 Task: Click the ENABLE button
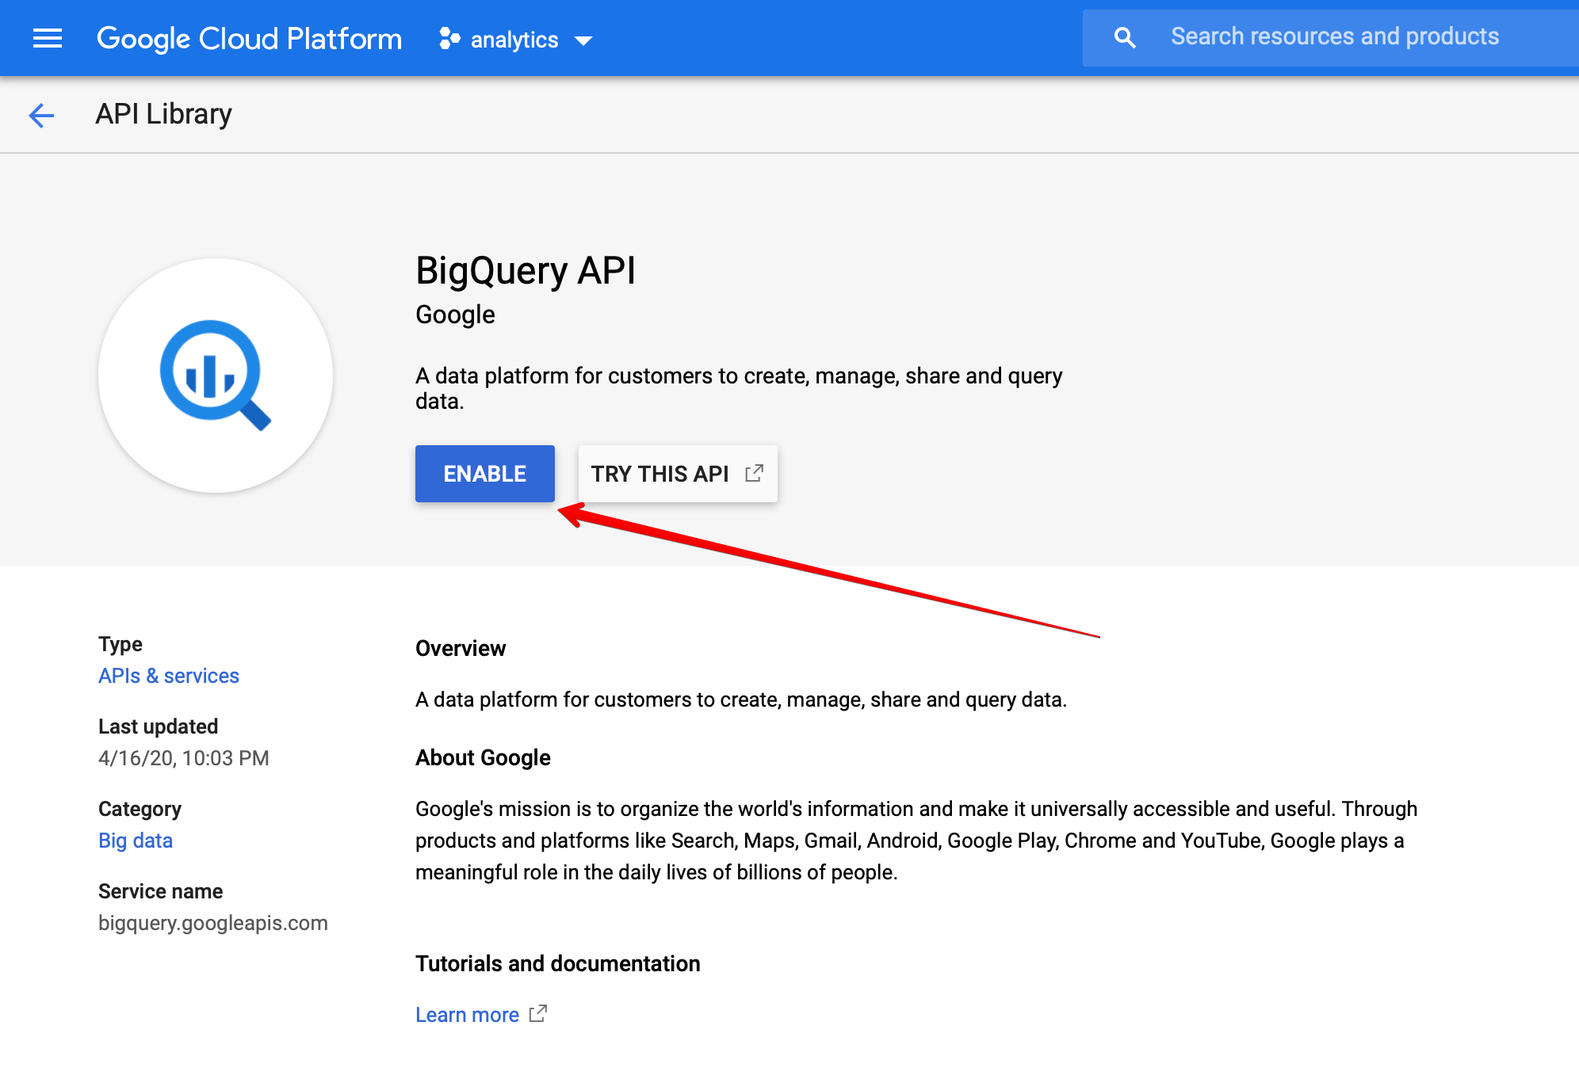click(x=485, y=474)
